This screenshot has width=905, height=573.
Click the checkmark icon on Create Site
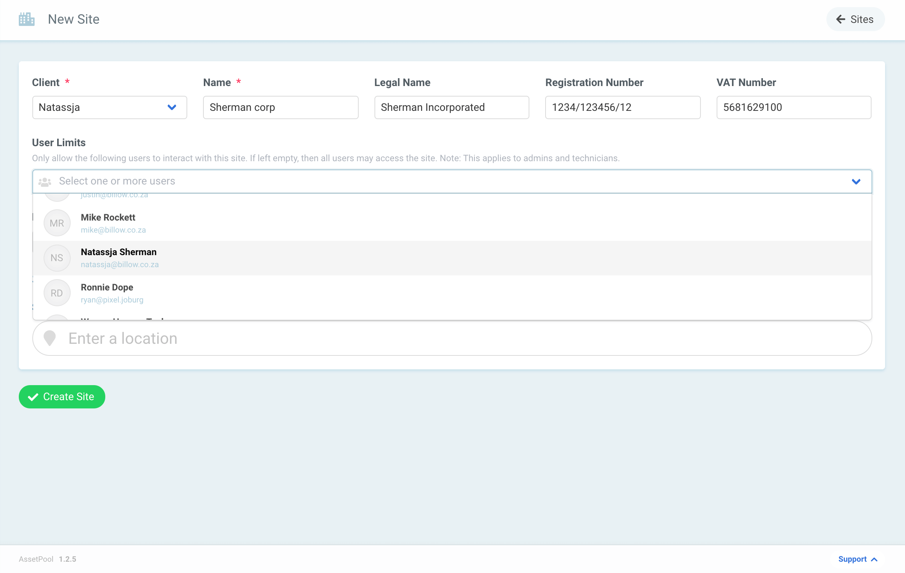[x=33, y=397]
